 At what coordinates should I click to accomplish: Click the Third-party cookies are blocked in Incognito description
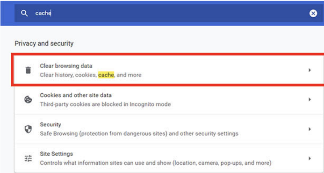[x=105, y=104]
